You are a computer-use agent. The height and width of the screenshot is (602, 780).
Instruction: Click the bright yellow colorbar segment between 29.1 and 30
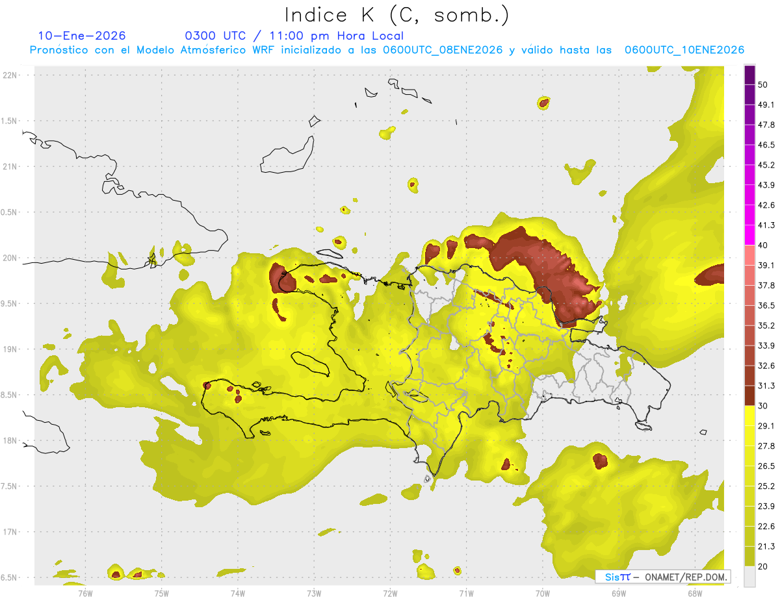(x=749, y=416)
